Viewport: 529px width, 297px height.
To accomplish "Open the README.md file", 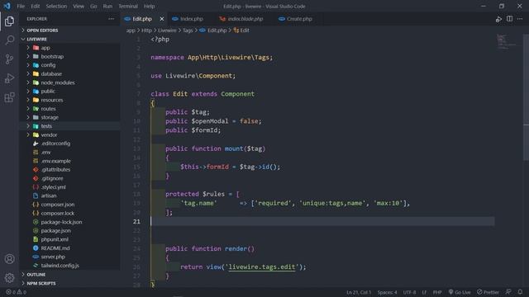I will click(x=70, y=247).
